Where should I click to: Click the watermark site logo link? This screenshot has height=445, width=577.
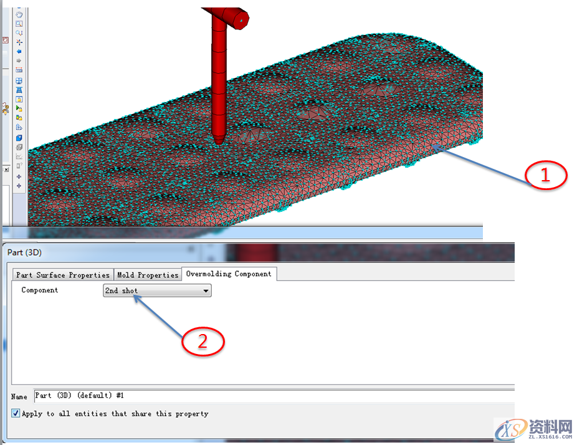533,429
